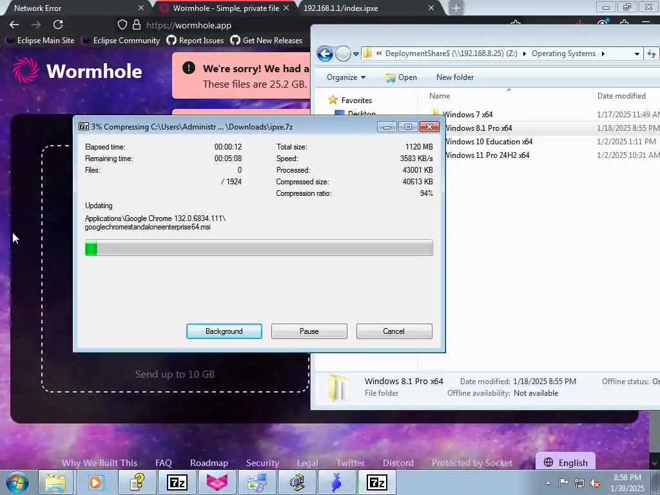Click the pink fox taskbar icon
This screenshot has width=660, height=495.
point(217,482)
